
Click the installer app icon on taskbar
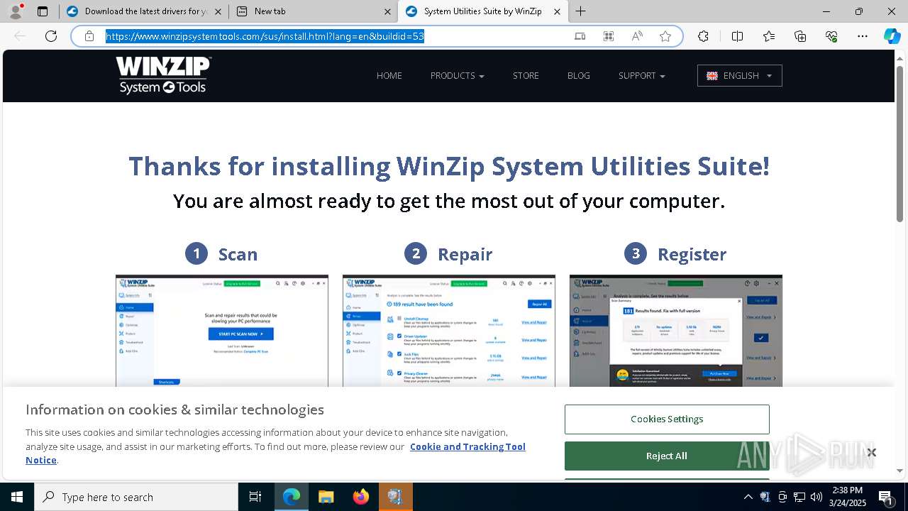(396, 497)
